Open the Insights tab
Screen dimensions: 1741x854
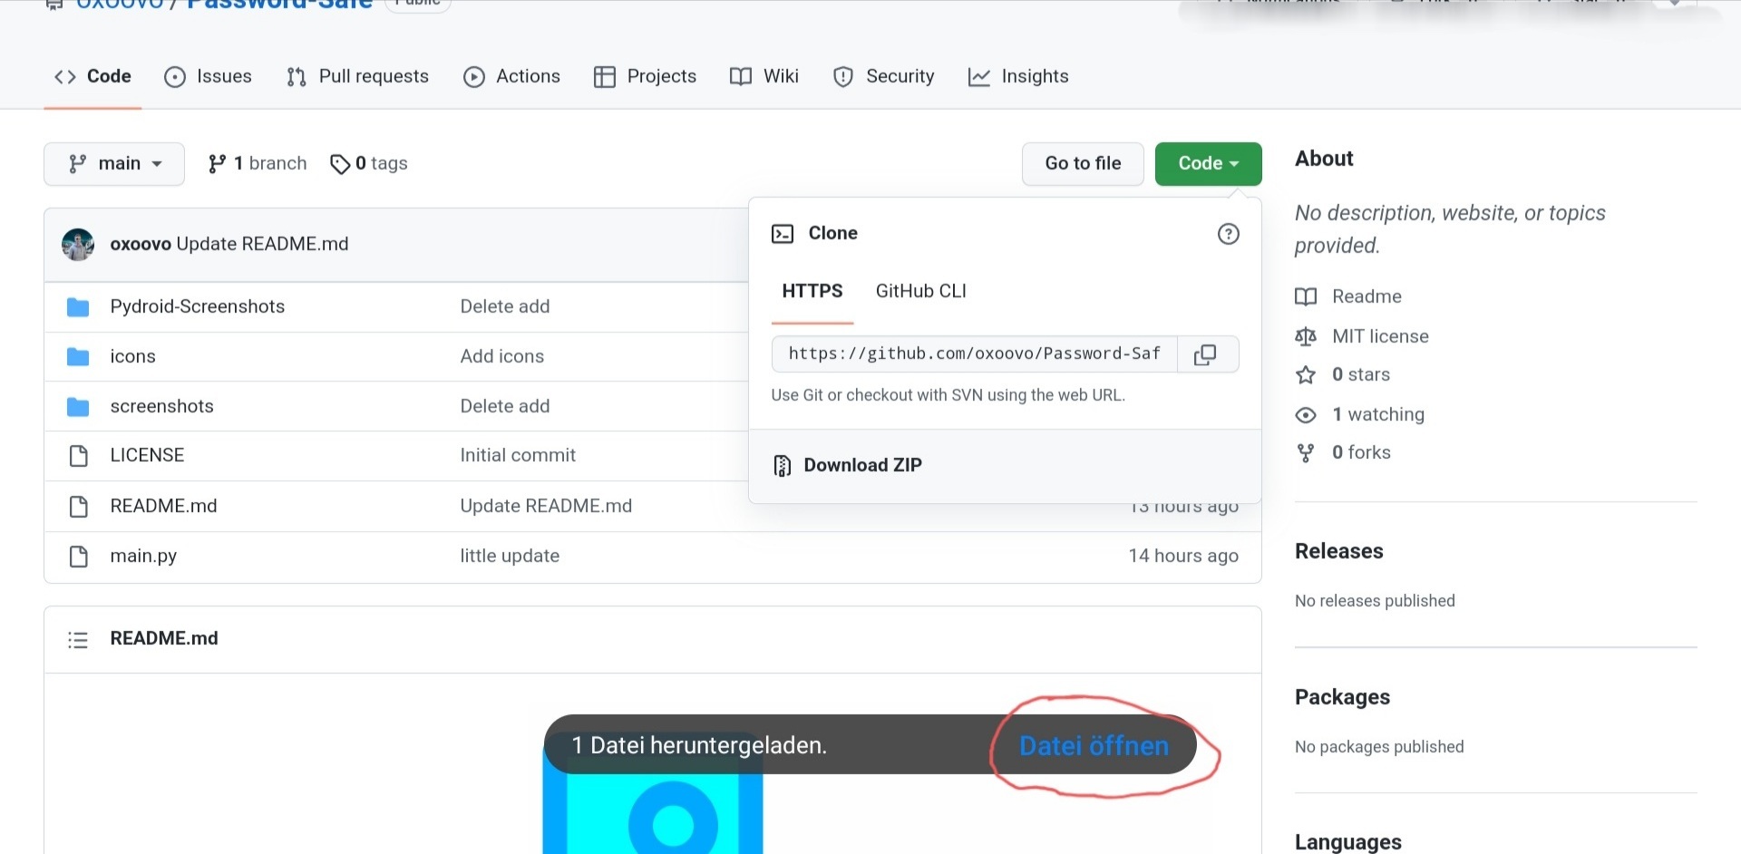pos(1018,76)
